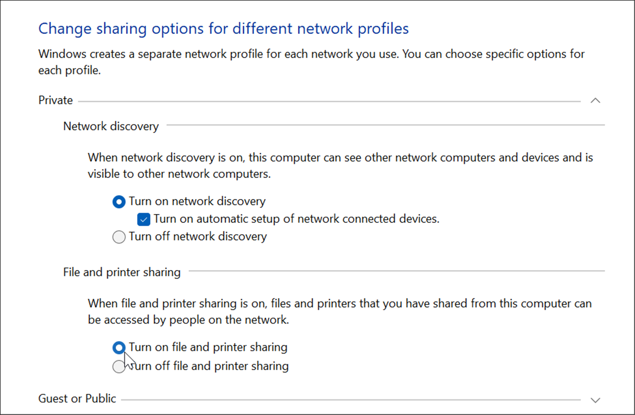This screenshot has height=415, width=635.
Task: Click the filled network discovery radio indicator
Action: point(119,201)
